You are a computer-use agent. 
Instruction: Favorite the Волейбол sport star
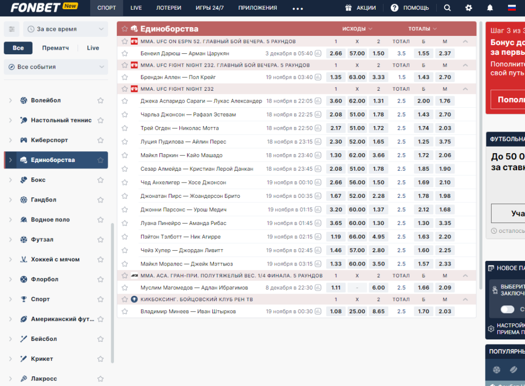tap(100, 100)
